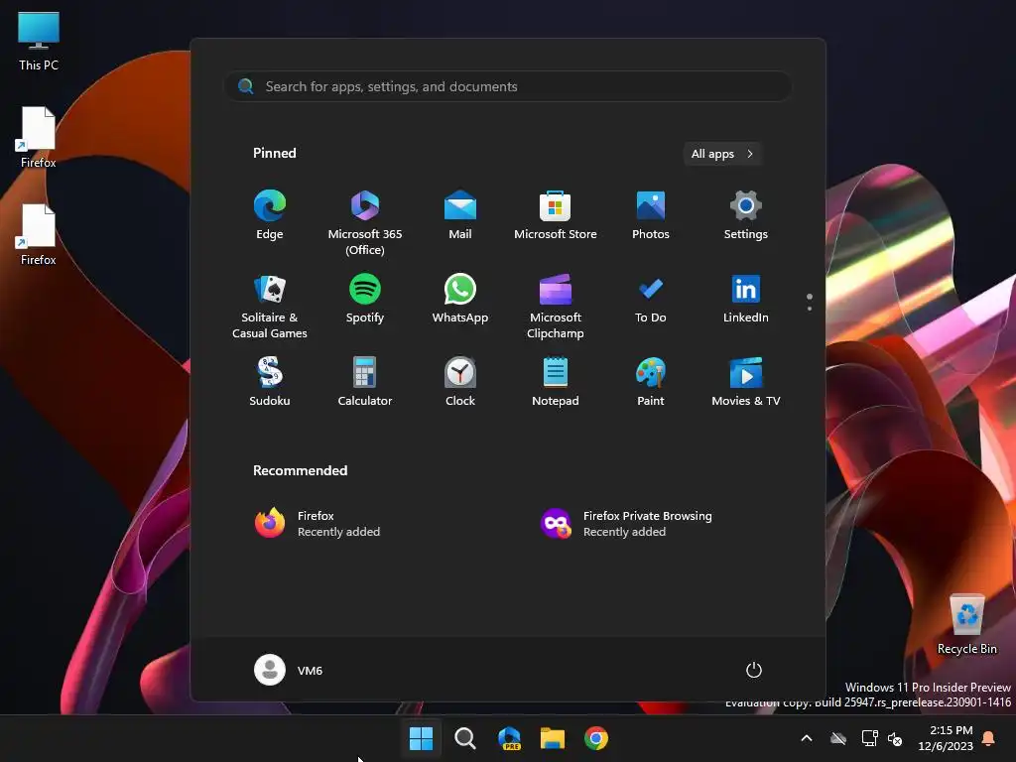Open WhatsApp
The width and height of the screenshot is (1016, 762).
click(460, 300)
